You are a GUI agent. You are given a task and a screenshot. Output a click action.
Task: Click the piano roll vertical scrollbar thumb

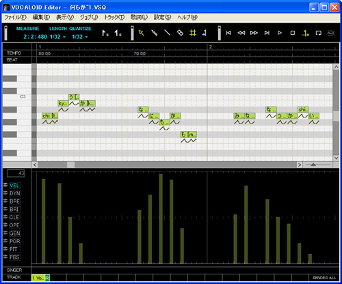(x=336, y=116)
